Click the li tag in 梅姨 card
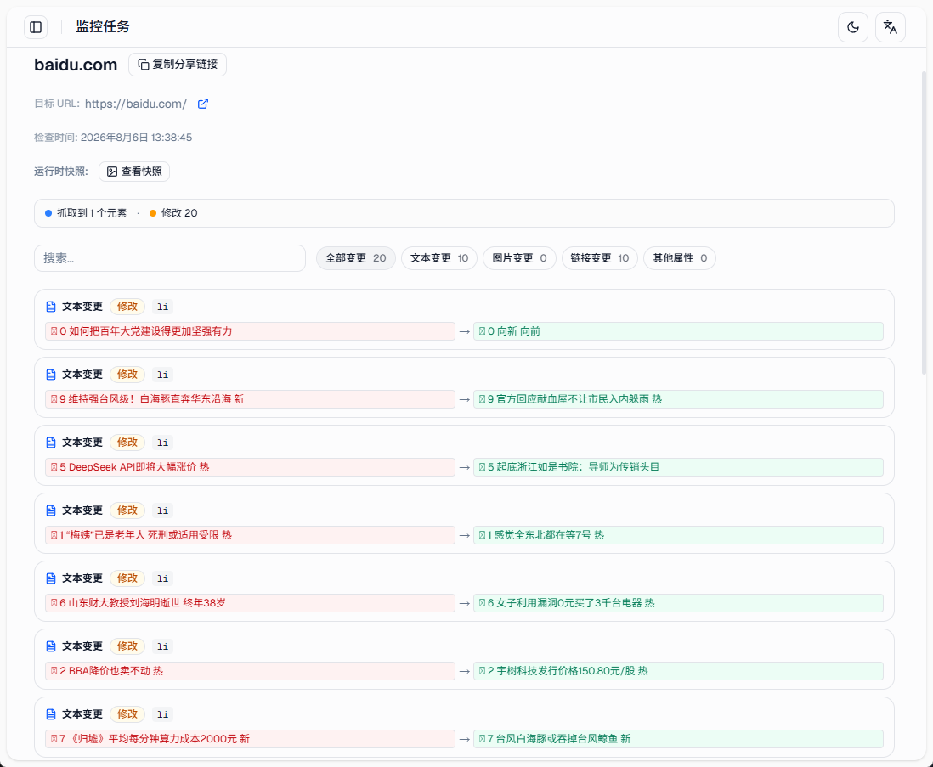 click(x=162, y=510)
